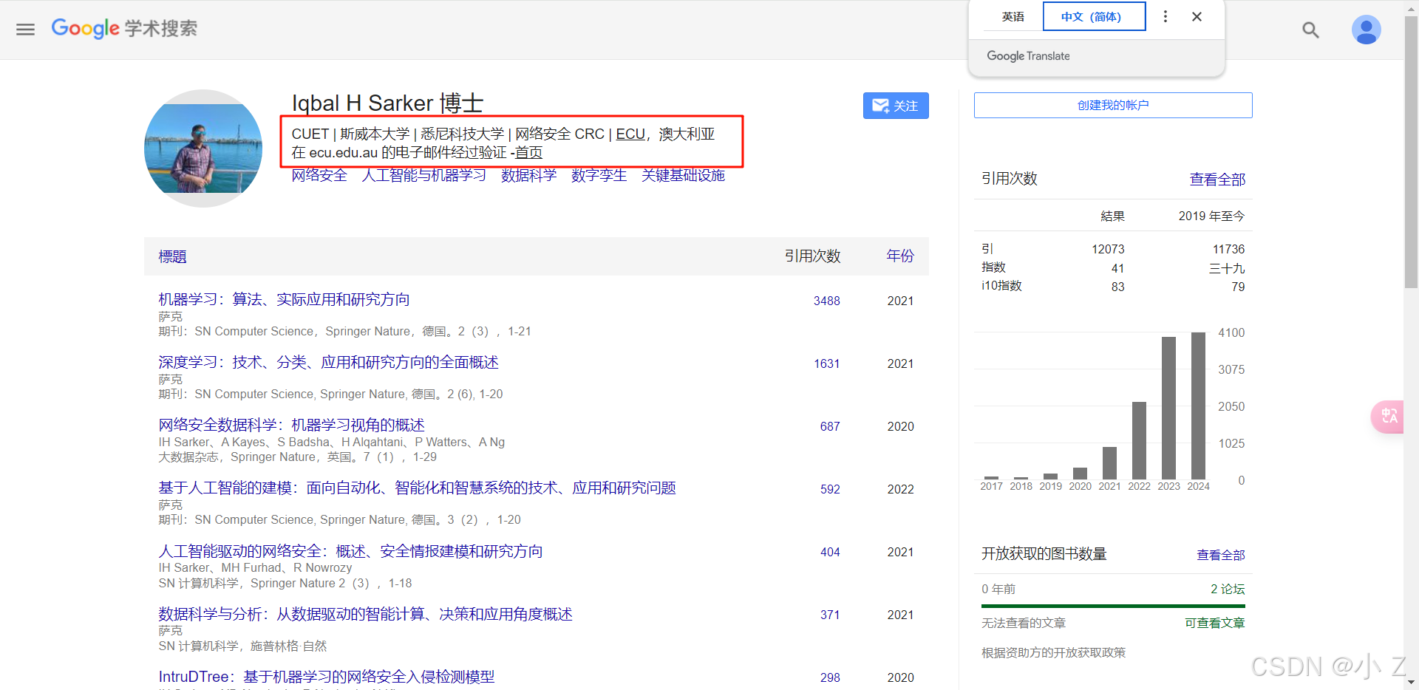
Task: Click the 2024 citation bar in chart
Action: (x=1199, y=406)
